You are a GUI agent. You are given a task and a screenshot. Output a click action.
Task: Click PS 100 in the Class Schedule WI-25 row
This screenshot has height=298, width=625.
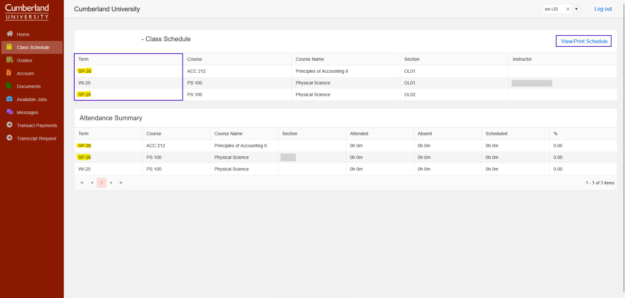coord(195,83)
